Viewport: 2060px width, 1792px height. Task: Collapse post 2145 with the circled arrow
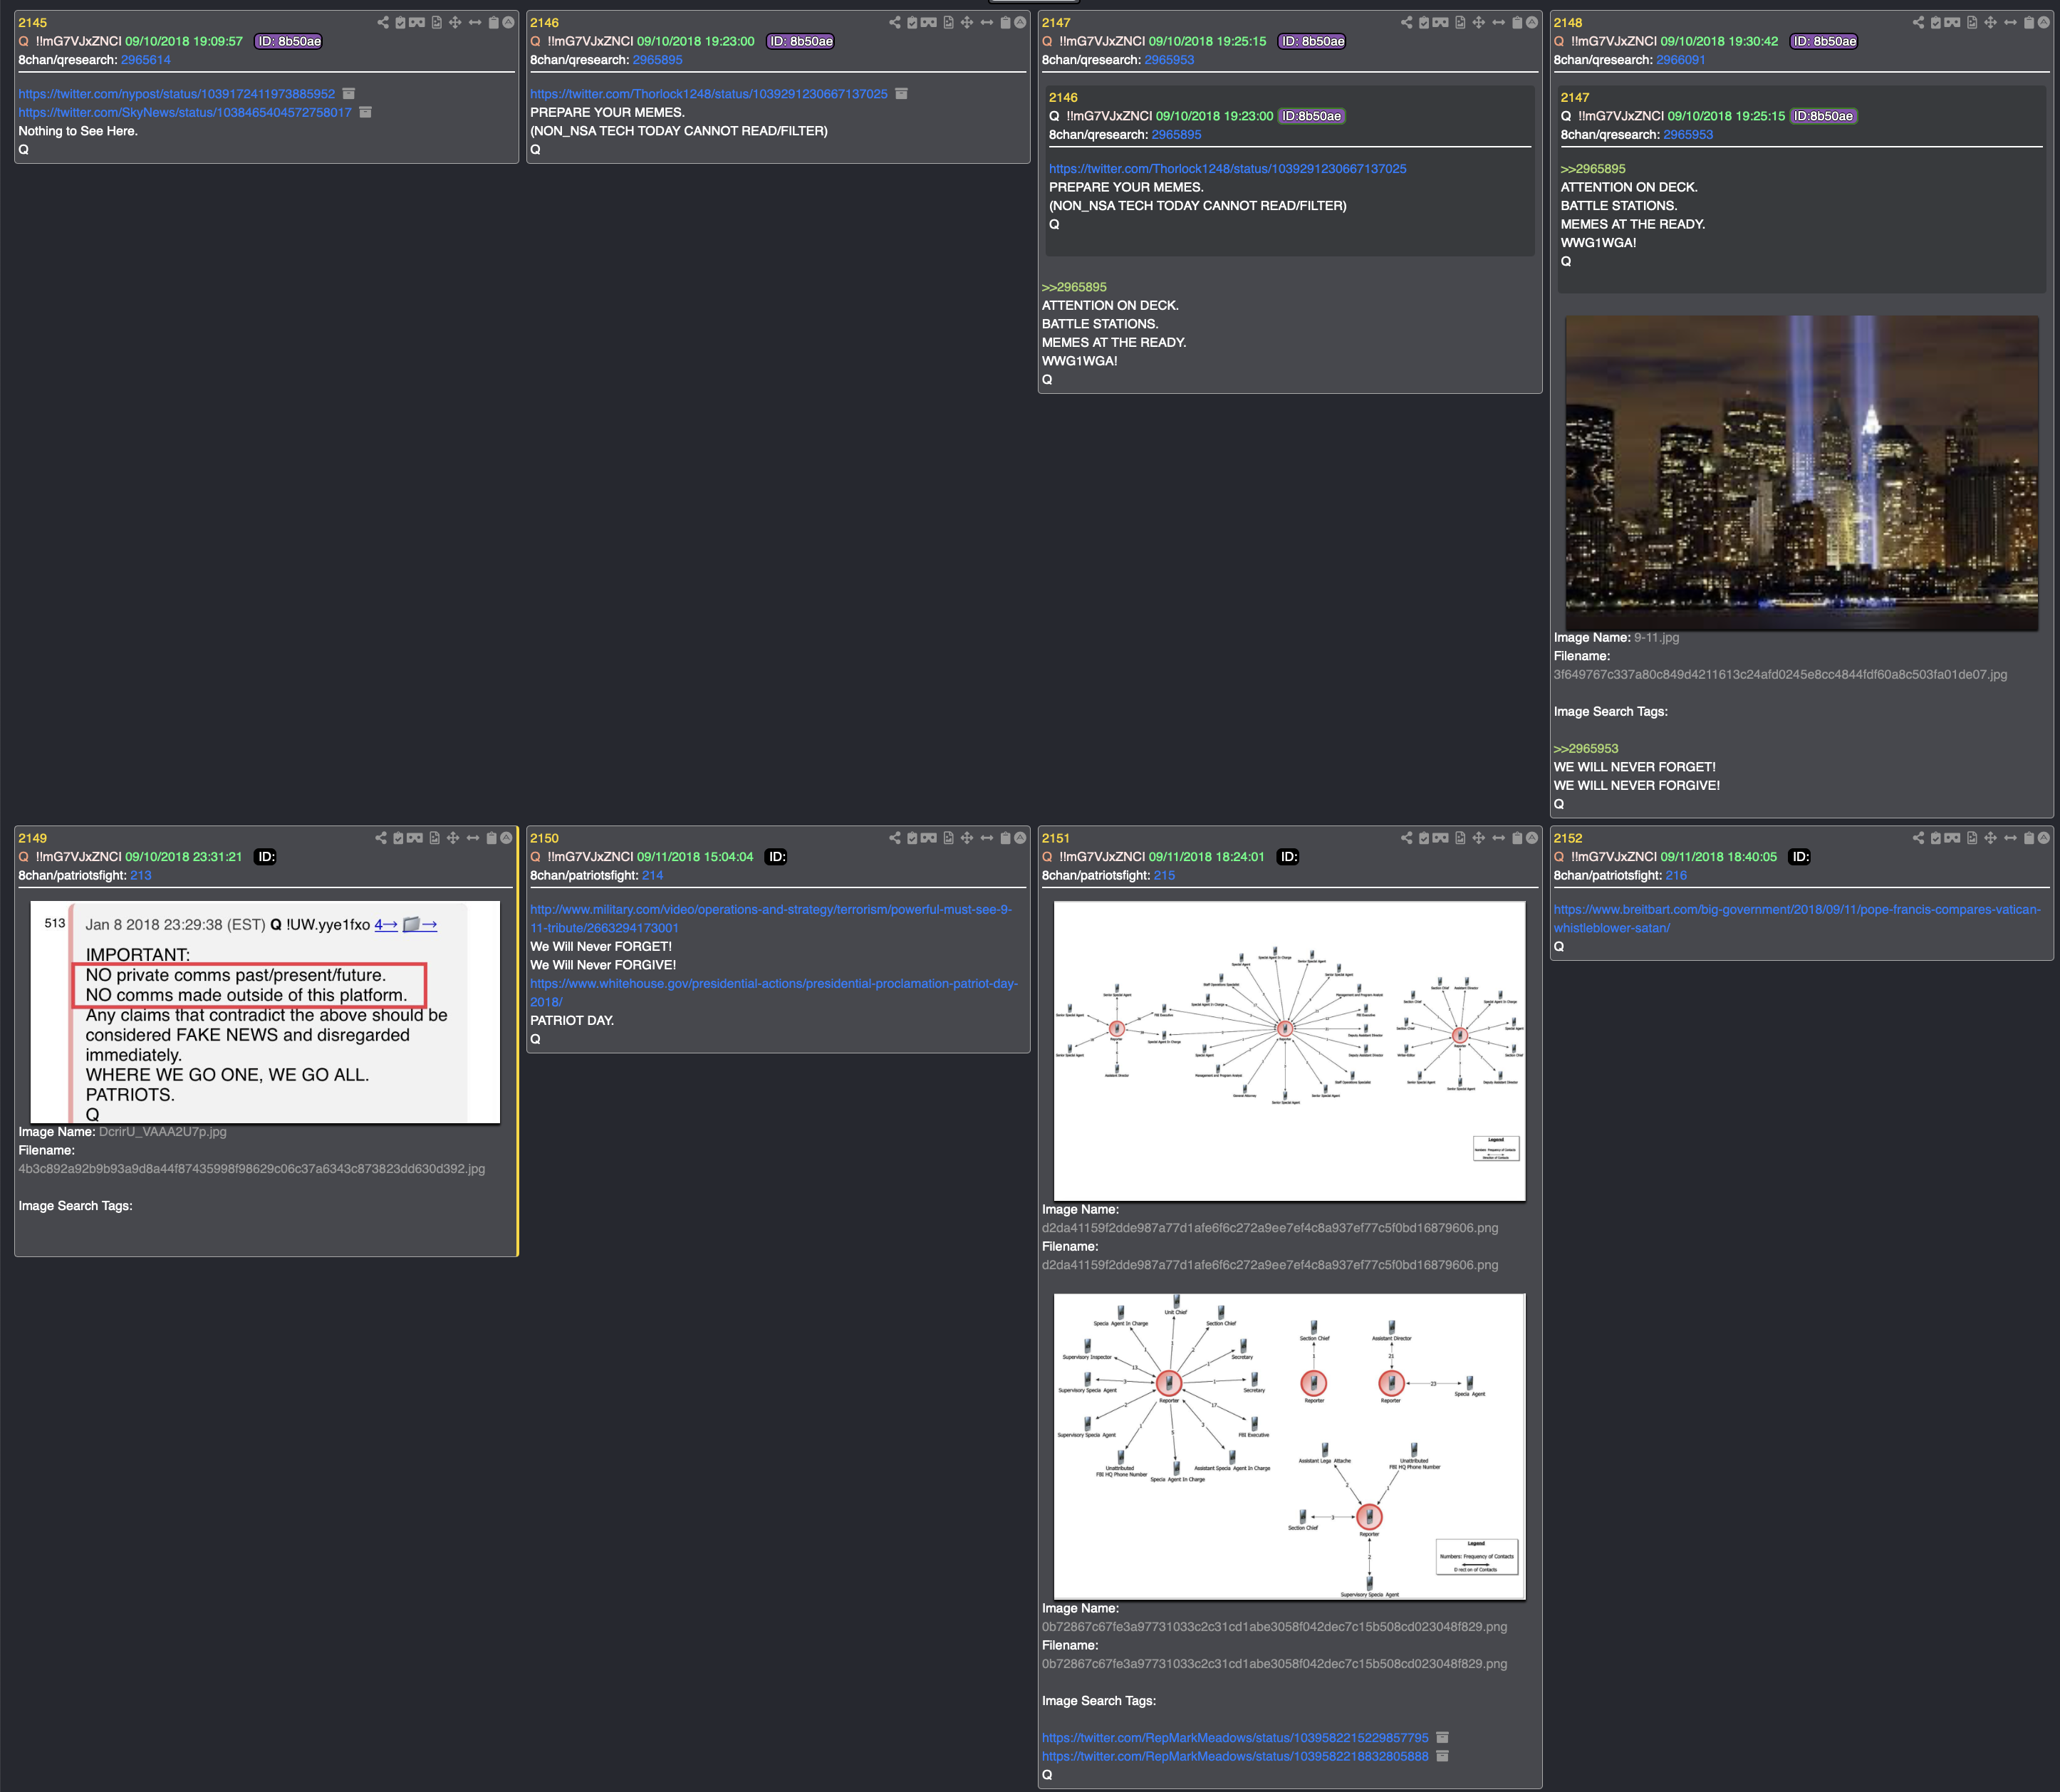[508, 22]
